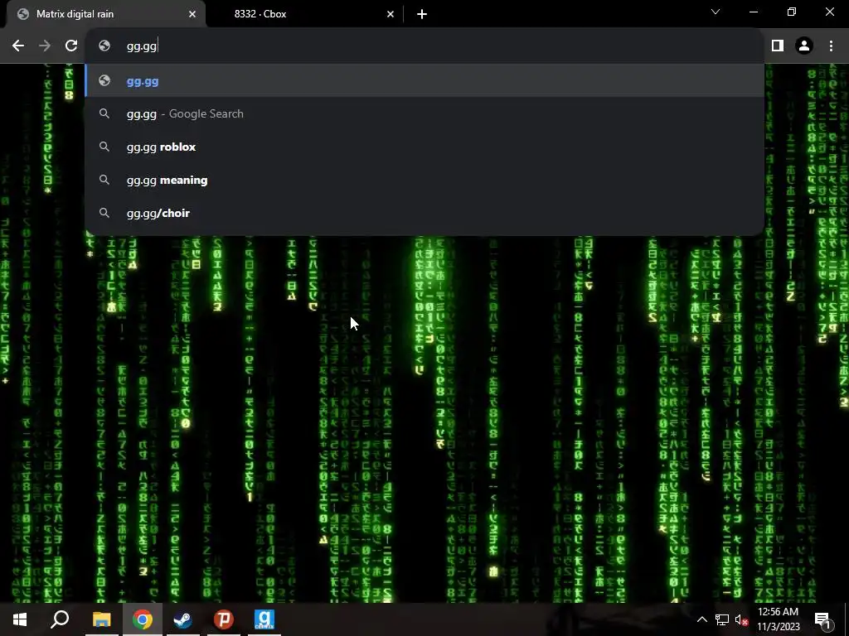Image resolution: width=849 pixels, height=636 pixels.
Task: Select the gg.gg URL suggestion
Action: tap(424, 81)
